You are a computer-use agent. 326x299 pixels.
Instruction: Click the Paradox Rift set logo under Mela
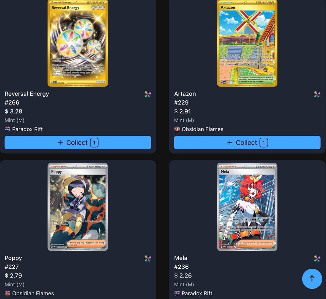pos(177,293)
